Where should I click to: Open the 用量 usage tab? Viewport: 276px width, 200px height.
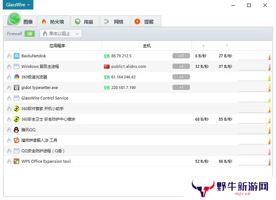coord(85,21)
